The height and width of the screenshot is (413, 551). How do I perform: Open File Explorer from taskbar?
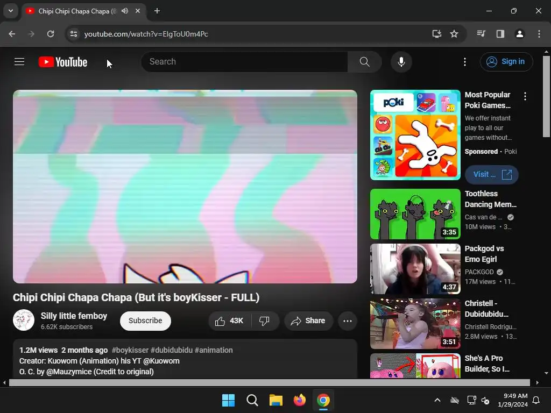(x=276, y=400)
